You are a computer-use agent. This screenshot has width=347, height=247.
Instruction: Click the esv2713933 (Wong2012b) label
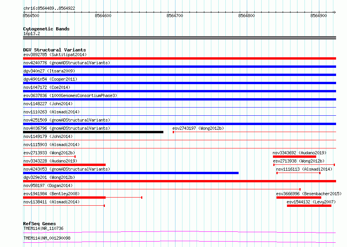(49, 153)
